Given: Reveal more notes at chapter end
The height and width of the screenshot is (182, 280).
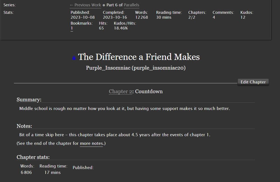Looking at the screenshot, I should (x=92, y=143).
